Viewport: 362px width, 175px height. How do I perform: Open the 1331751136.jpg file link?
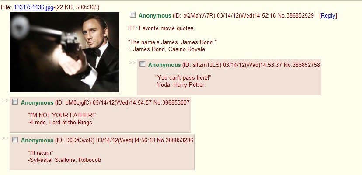pyautogui.click(x=34, y=7)
